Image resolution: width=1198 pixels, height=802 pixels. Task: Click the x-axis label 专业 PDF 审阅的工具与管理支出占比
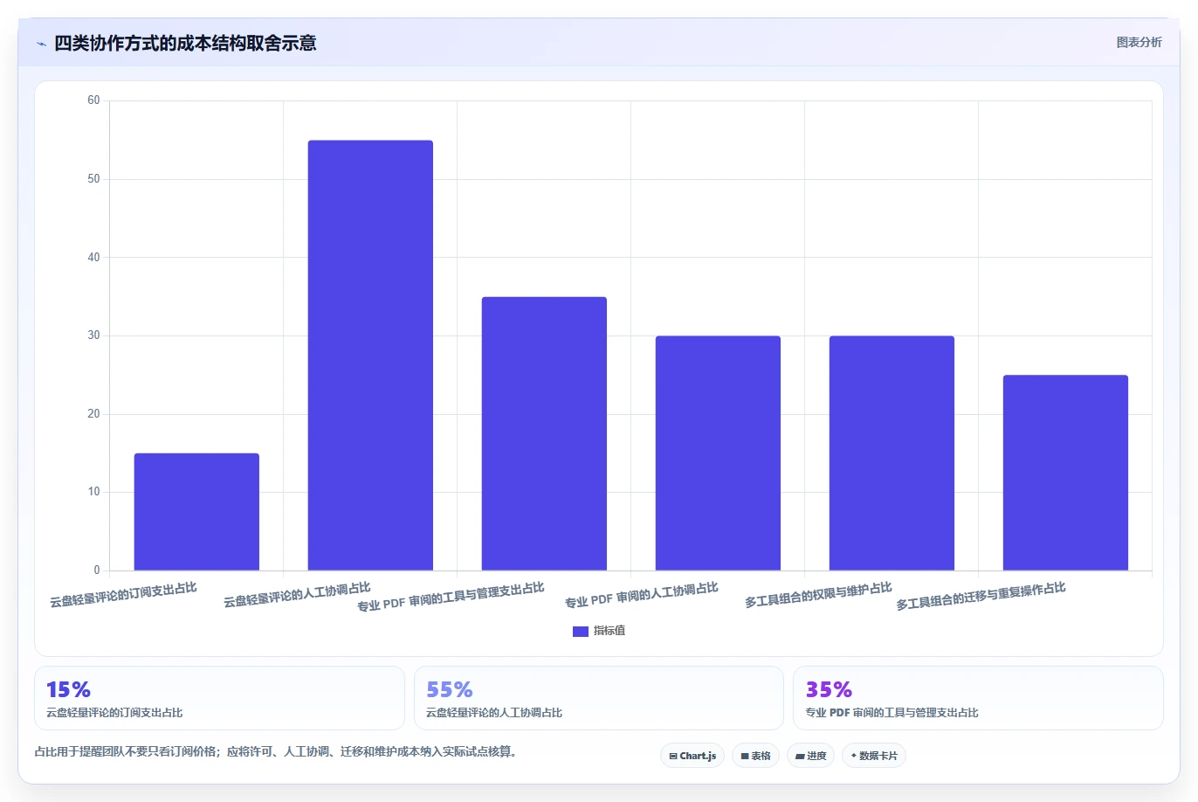(451, 597)
